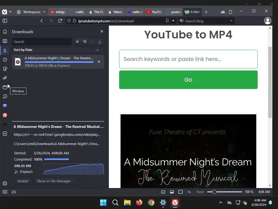Go back to previous page

pos(42,21)
